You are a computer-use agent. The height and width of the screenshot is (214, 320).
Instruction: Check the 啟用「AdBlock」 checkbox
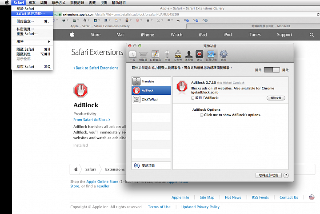(x=192, y=98)
